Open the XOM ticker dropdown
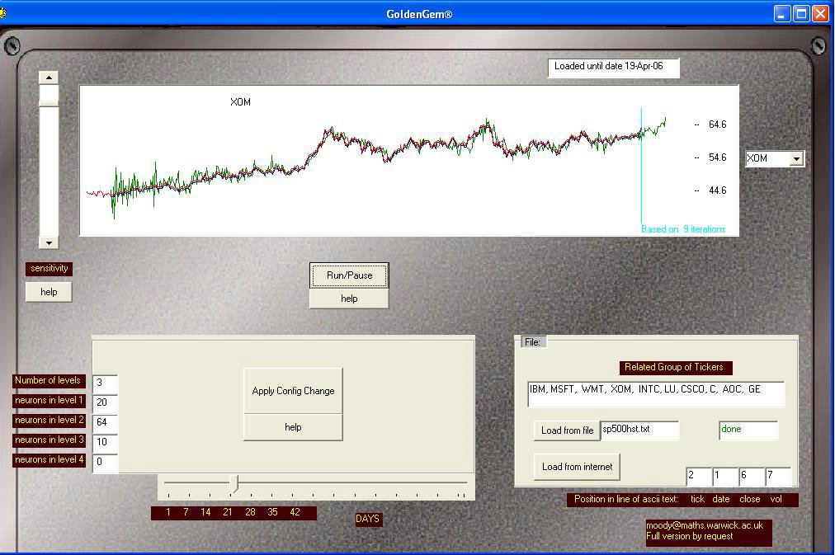 pyautogui.click(x=796, y=158)
